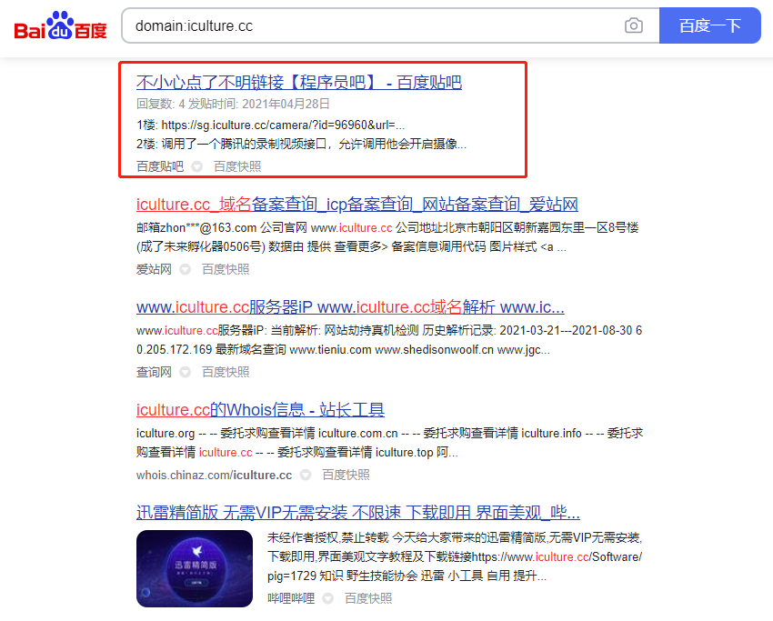The height and width of the screenshot is (621, 773).
Task: Click the 迅雷精简版 video thumbnail
Action: (x=195, y=568)
